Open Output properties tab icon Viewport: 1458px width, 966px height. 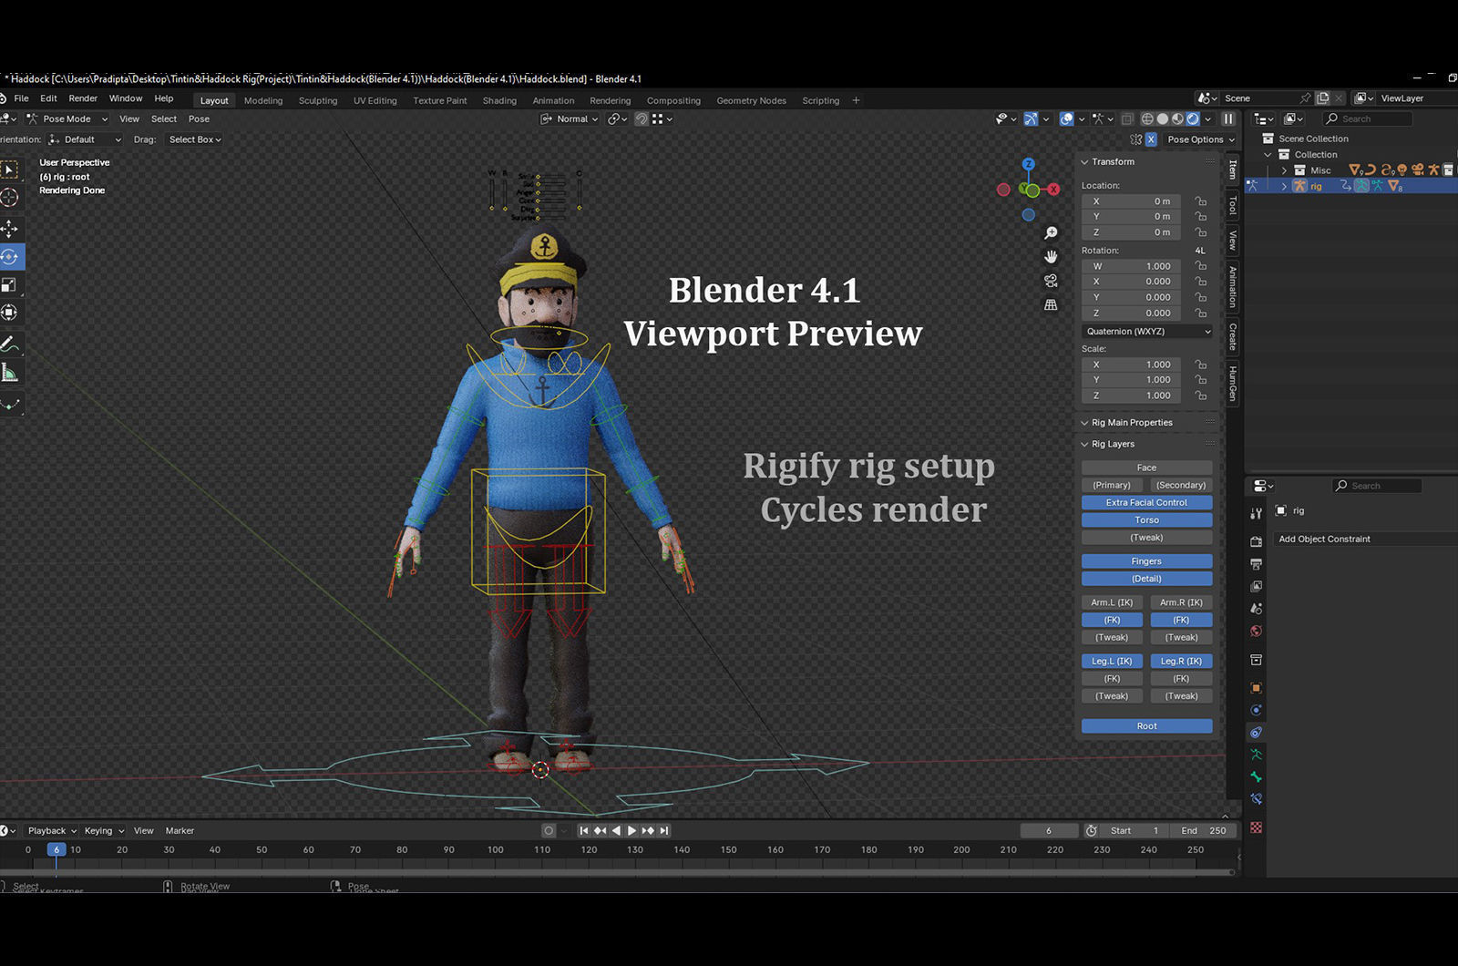coord(1256,564)
